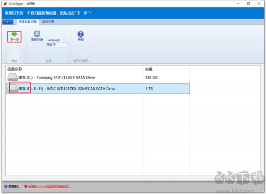Click the red heart icon in status bar
This screenshot has width=266, height=194.
pyautogui.click(x=26, y=186)
